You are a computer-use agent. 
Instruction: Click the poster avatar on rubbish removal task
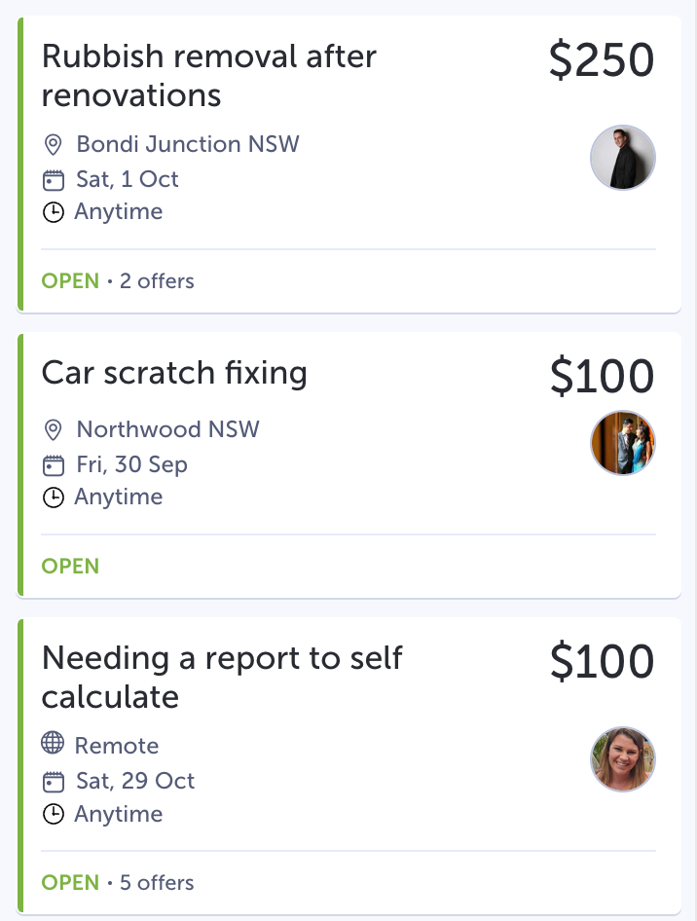click(622, 157)
